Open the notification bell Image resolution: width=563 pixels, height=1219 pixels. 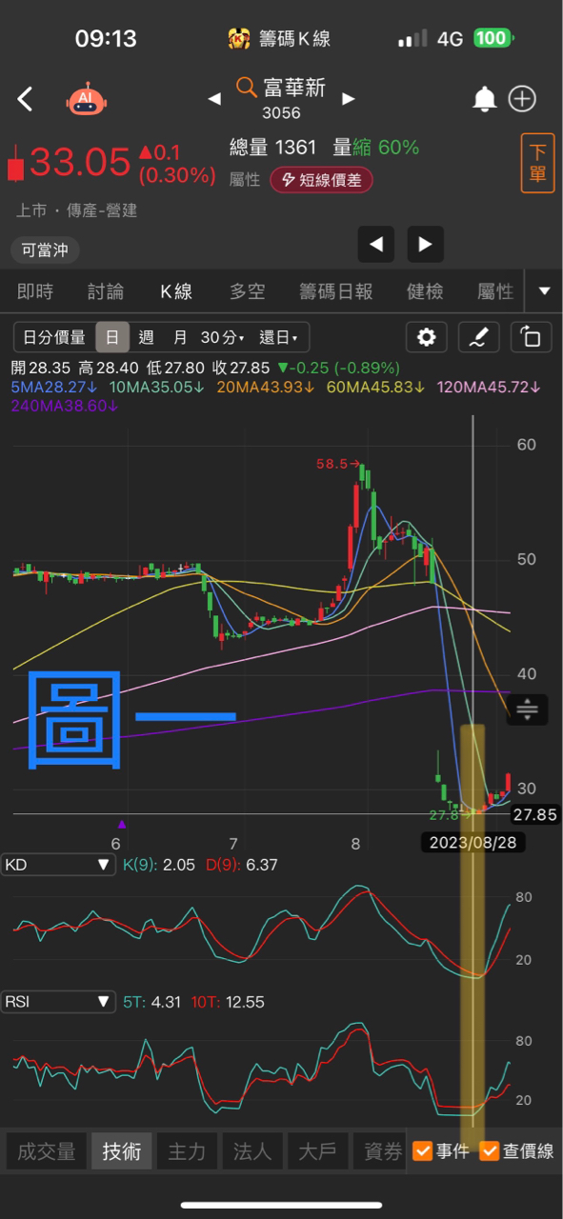click(485, 98)
